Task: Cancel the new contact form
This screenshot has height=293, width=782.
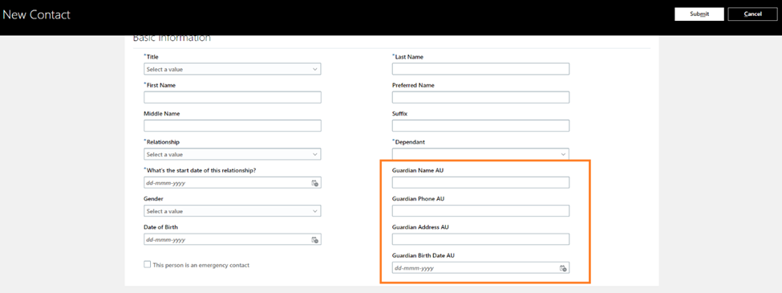Action: coord(752,14)
